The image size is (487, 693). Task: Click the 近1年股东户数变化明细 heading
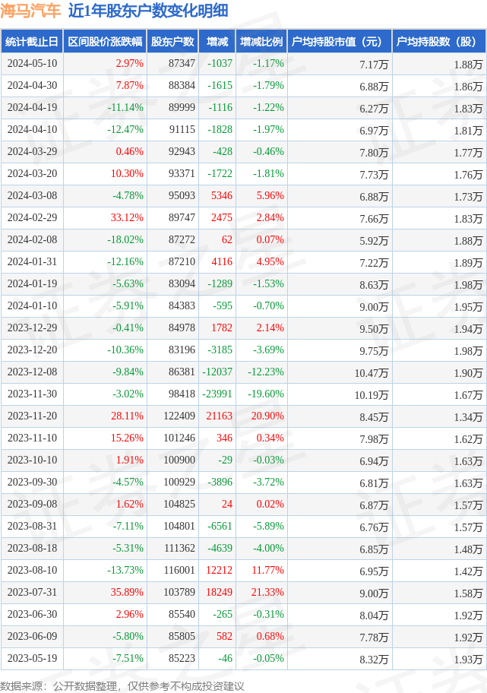point(147,11)
